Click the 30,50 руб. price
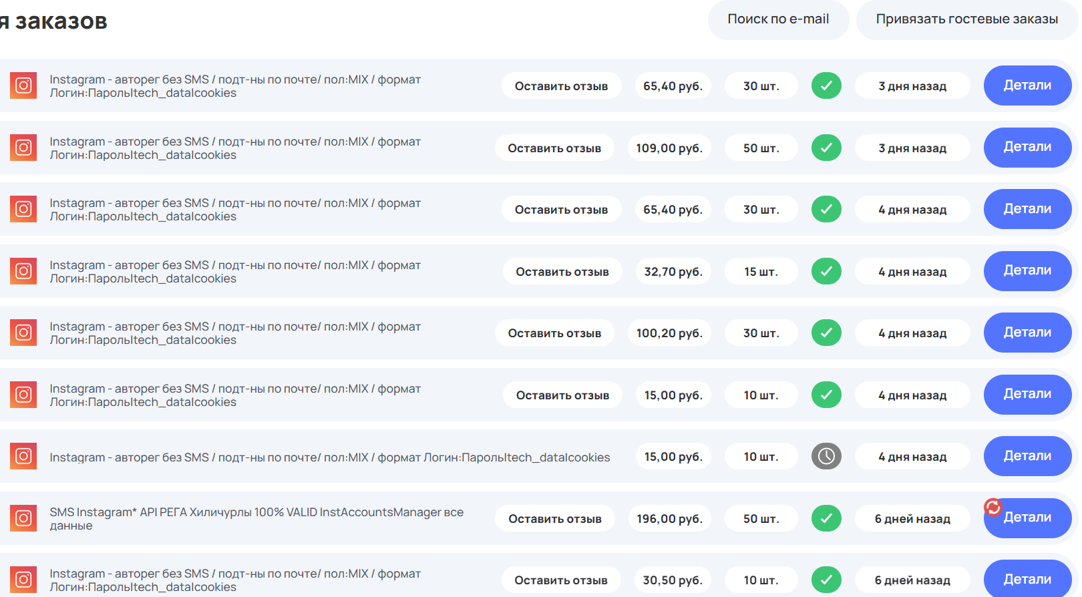The height and width of the screenshot is (597, 1082). point(673,580)
